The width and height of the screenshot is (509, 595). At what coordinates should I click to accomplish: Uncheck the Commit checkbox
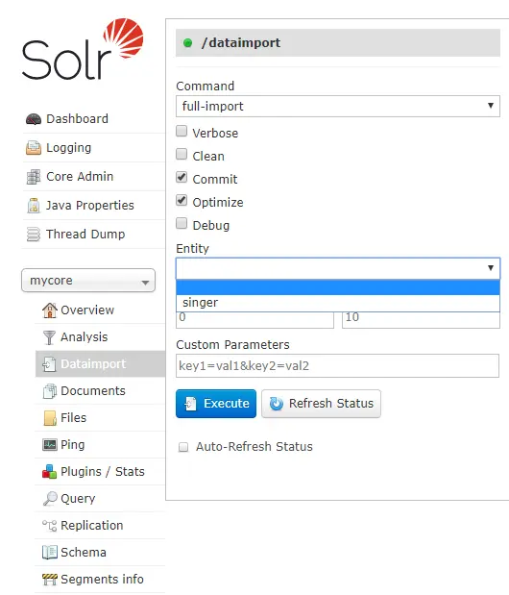182,177
